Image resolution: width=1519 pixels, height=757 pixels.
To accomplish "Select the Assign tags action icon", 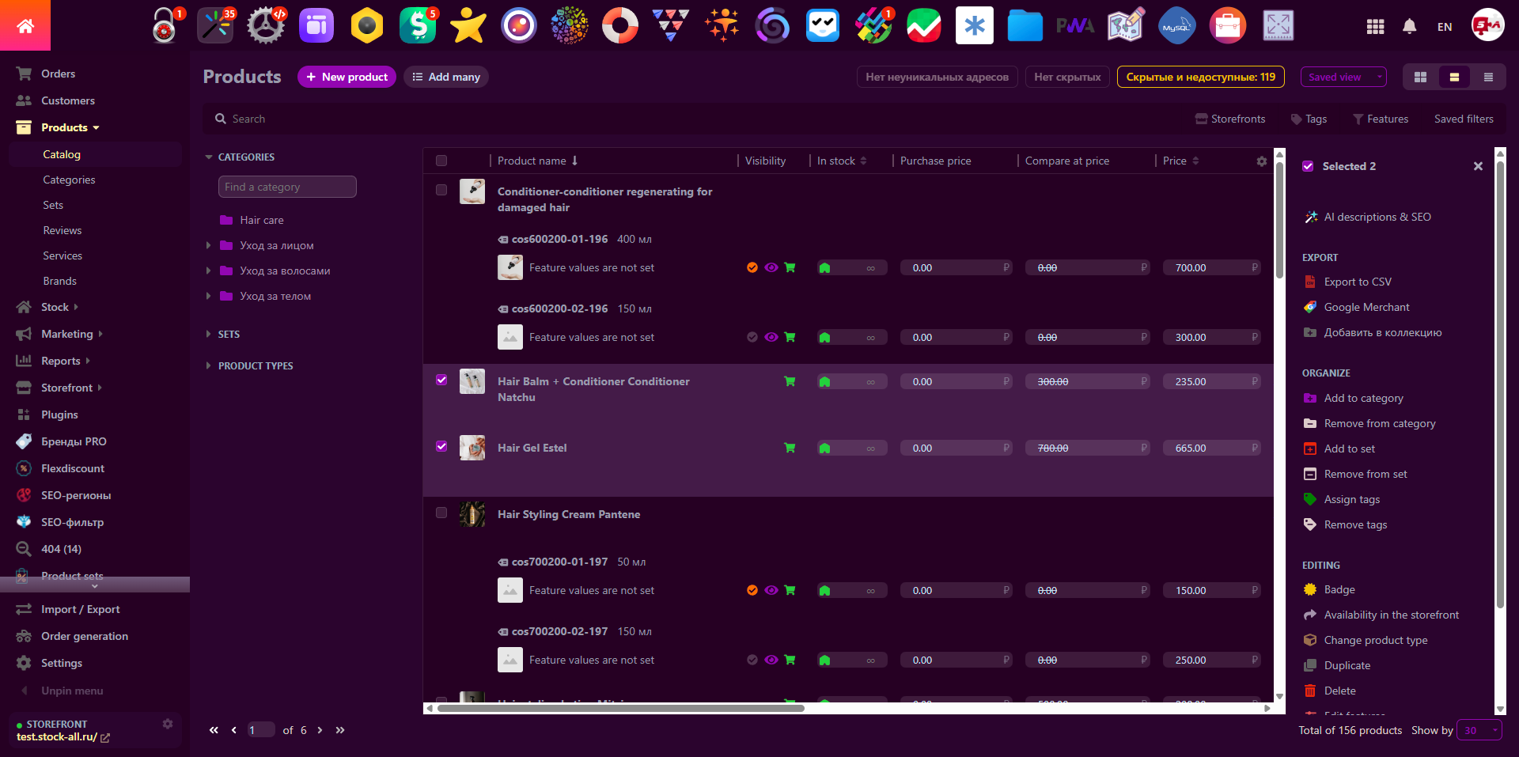I will point(1311,499).
